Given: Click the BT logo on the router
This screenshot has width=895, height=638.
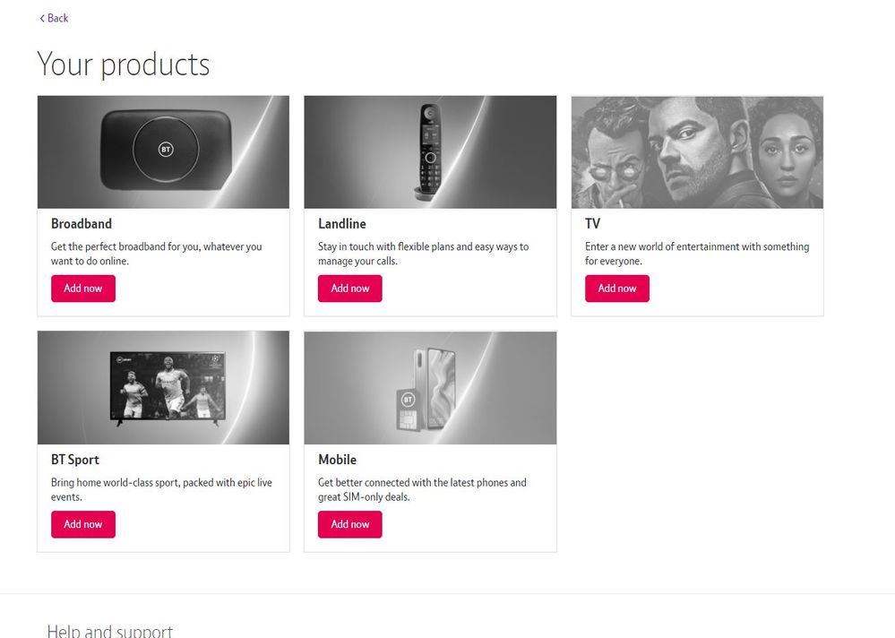Looking at the screenshot, I should pos(166,150).
